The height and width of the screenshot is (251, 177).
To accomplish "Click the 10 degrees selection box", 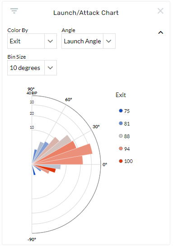I will click(26, 68).
